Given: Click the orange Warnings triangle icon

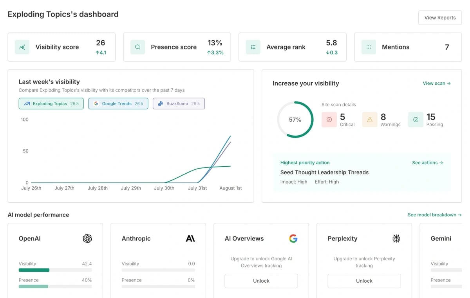Looking at the screenshot, I should (370, 120).
